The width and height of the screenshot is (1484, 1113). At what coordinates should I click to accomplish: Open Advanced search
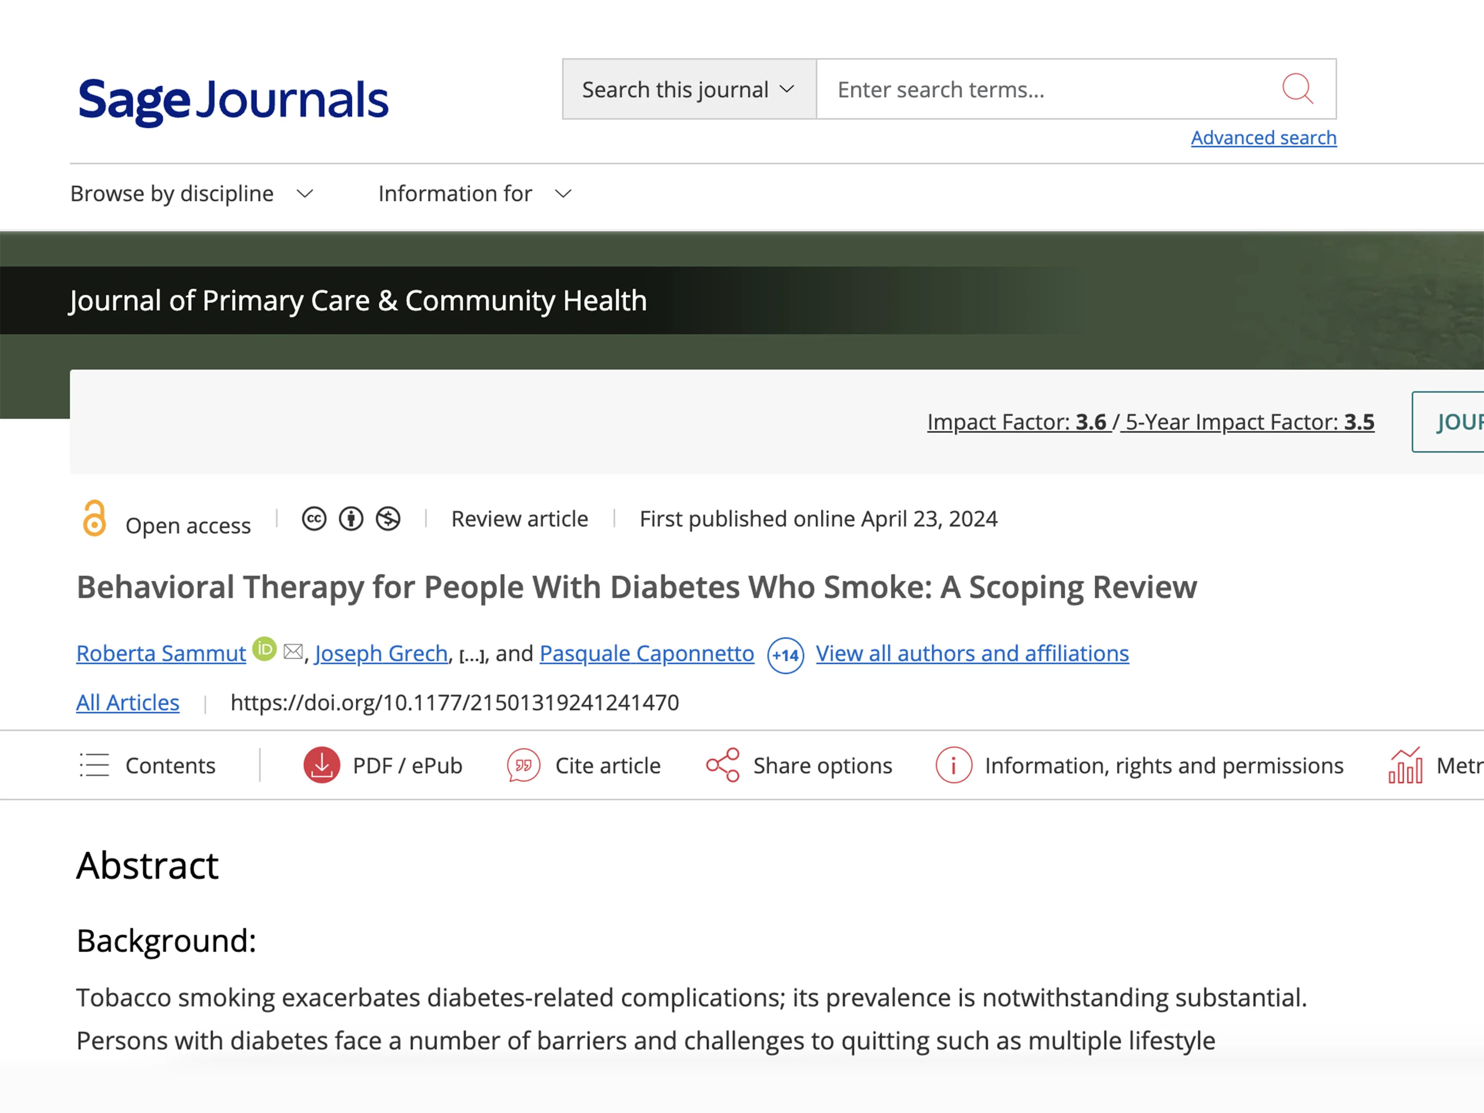(x=1263, y=137)
